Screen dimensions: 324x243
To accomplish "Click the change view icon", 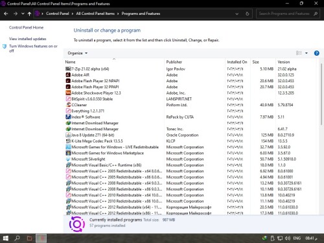I will (x=299, y=53).
